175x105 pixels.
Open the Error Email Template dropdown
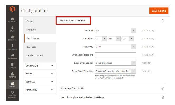115,71
